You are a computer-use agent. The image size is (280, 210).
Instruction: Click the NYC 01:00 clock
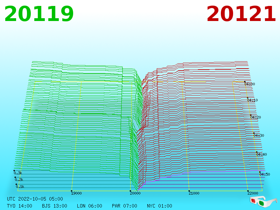[x=160, y=206]
